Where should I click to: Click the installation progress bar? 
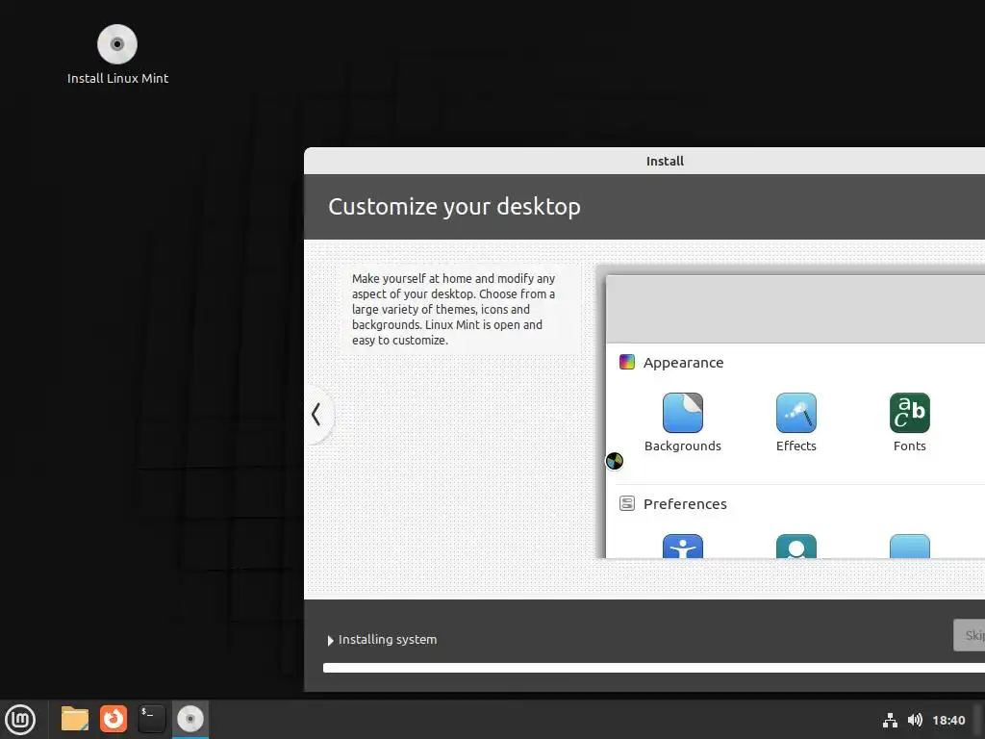tap(654, 668)
